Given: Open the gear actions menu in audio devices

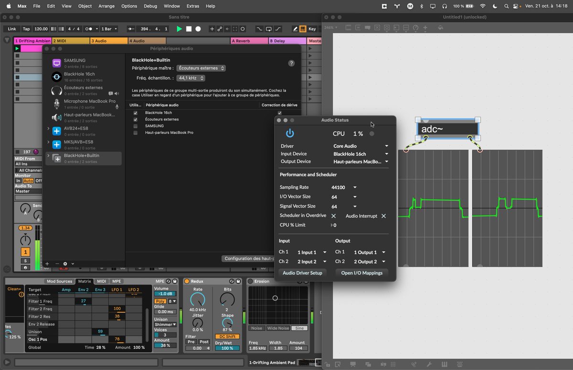Looking at the screenshot, I should 65,264.
